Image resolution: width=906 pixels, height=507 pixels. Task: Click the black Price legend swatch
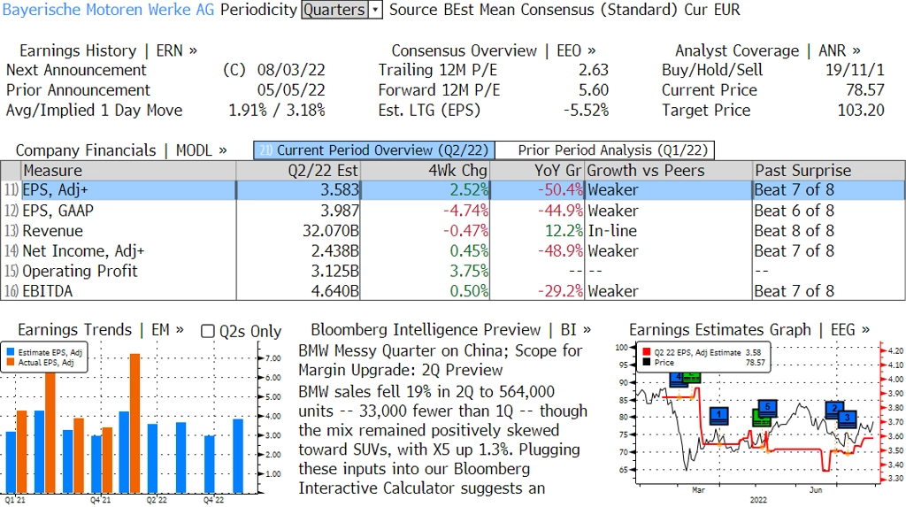647,363
